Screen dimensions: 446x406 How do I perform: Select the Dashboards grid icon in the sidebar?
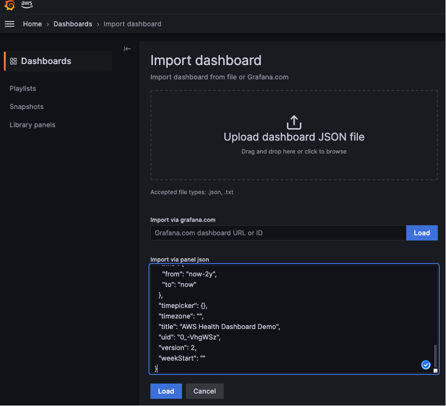pos(14,61)
